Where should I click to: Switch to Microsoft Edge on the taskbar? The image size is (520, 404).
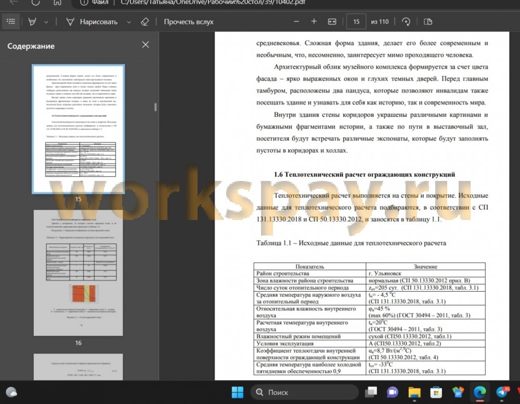(479, 393)
